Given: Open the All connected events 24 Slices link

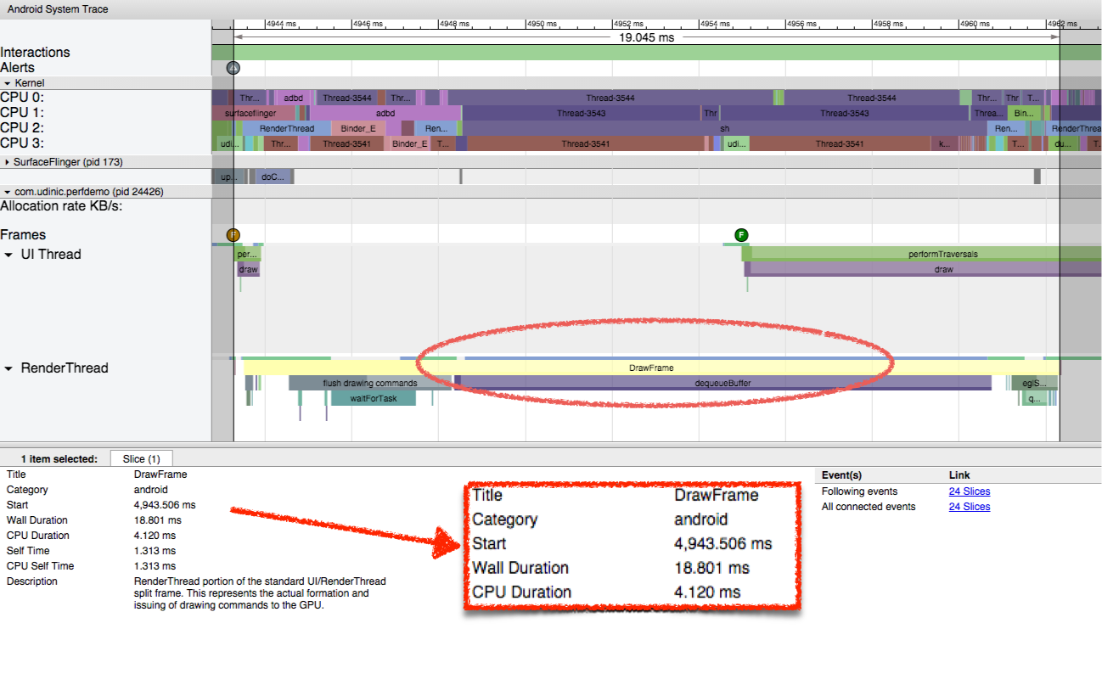Looking at the screenshot, I should [969, 507].
